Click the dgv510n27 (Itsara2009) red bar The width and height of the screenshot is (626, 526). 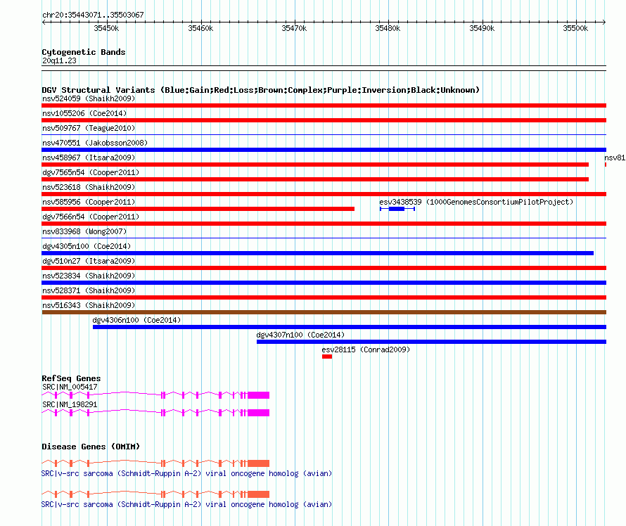(324, 268)
